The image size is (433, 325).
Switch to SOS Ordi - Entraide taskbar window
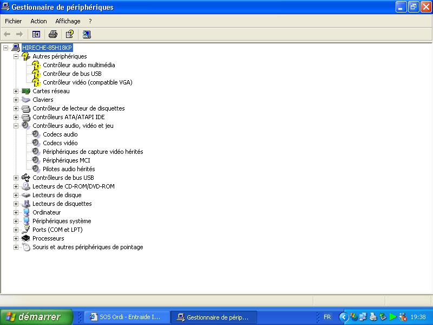126,317
